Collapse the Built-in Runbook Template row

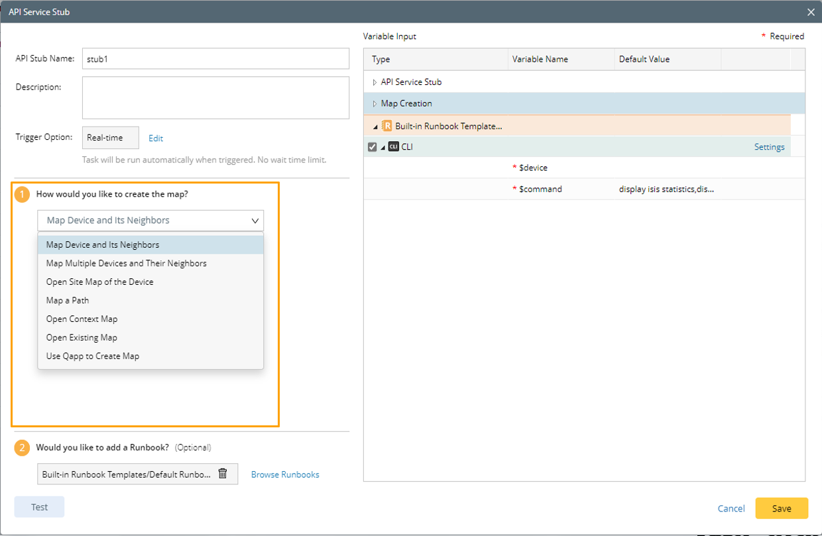click(x=376, y=127)
